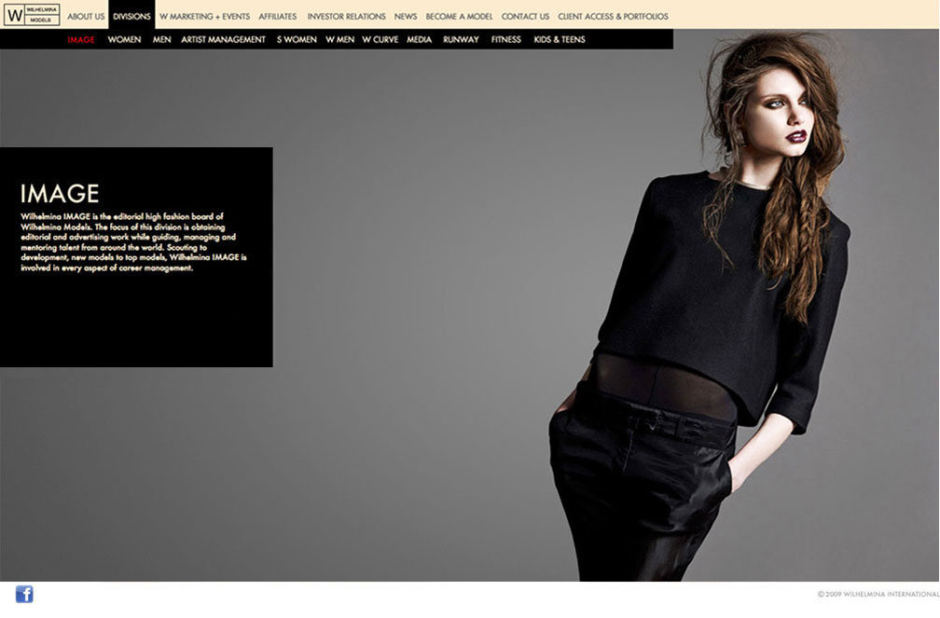Open the Kids & Teens division
The height and width of the screenshot is (618, 940).
tap(560, 39)
